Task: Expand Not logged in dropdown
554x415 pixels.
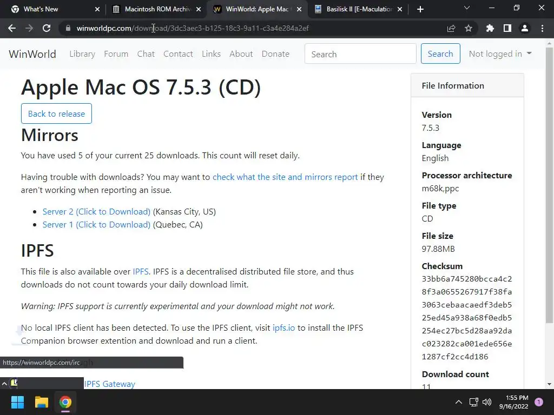Action: click(500, 53)
